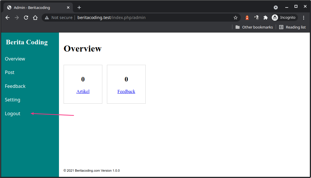This screenshot has height=178, width=311.
Task: Open the Reading list panel
Action: pyautogui.click(x=292, y=27)
